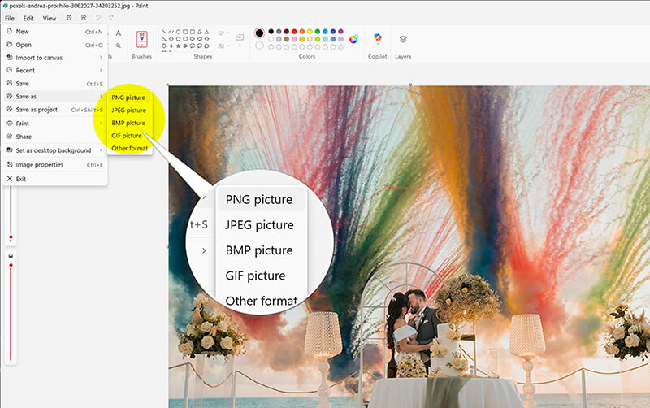650x408 pixels.
Task: Pick the pink color swatch
Action: (294, 39)
